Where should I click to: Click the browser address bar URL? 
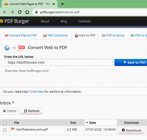tap(60, 12)
